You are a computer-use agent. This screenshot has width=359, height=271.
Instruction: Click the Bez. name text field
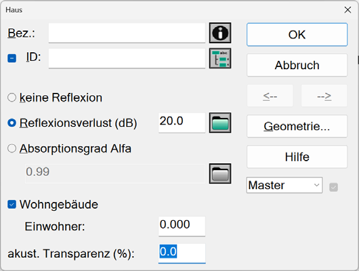[127, 33]
